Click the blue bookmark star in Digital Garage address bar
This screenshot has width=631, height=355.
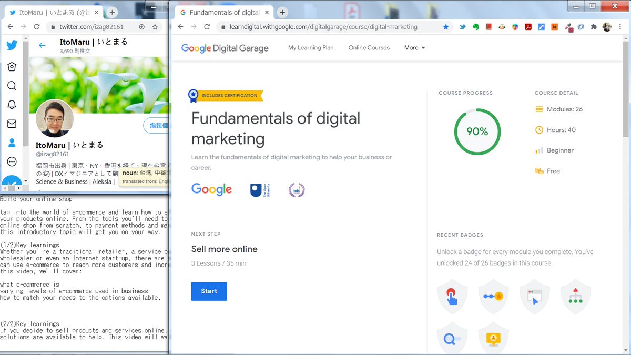click(446, 27)
